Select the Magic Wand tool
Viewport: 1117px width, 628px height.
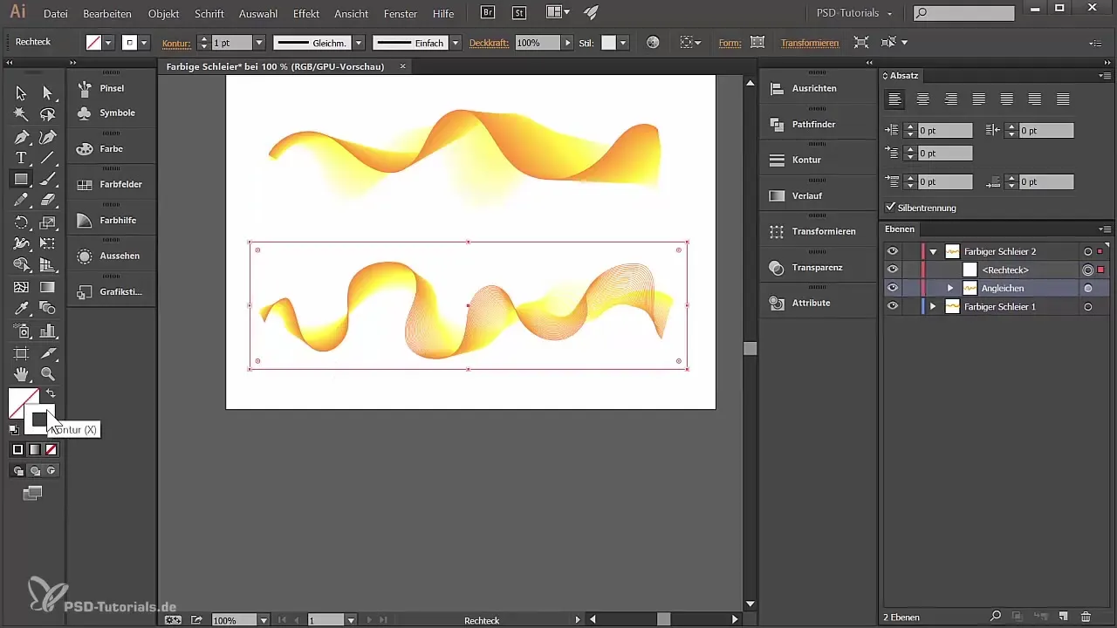(x=21, y=115)
